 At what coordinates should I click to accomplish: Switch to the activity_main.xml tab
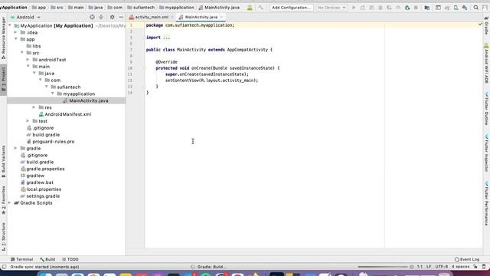pyautogui.click(x=152, y=17)
